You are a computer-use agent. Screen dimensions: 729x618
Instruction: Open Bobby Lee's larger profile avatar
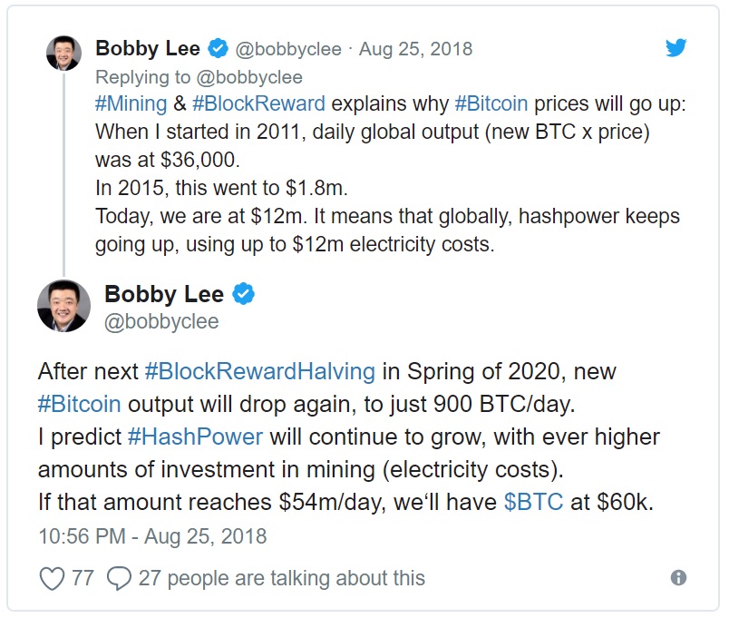[63, 306]
